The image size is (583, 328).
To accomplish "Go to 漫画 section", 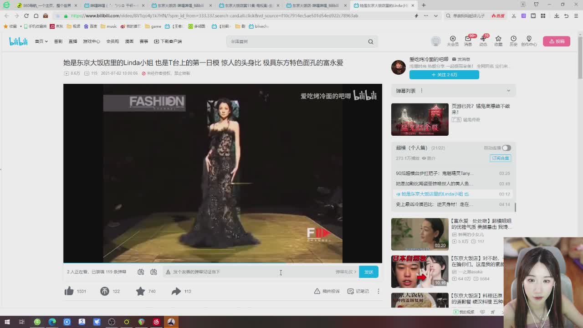I will pos(129,41).
